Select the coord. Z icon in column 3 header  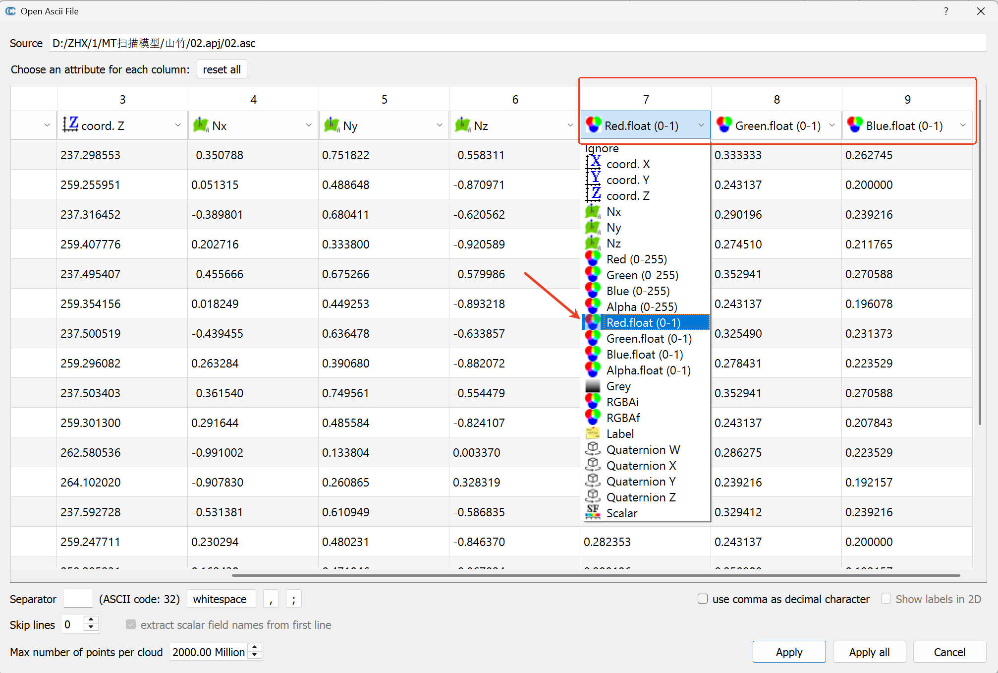[71, 125]
